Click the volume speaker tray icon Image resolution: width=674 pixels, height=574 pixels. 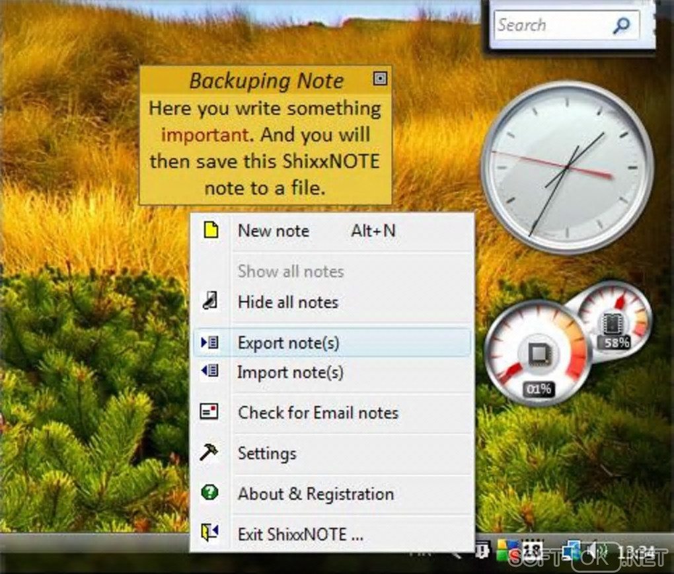pos(597,550)
